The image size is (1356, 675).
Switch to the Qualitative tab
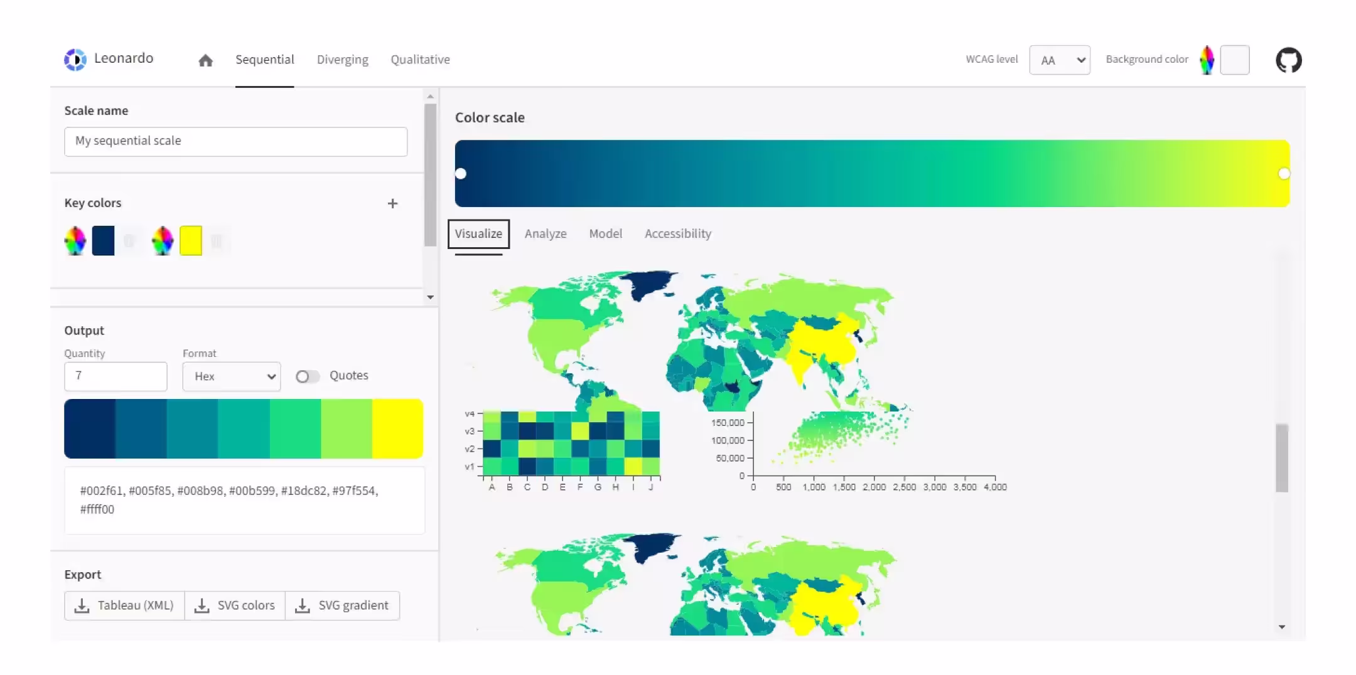(x=420, y=60)
